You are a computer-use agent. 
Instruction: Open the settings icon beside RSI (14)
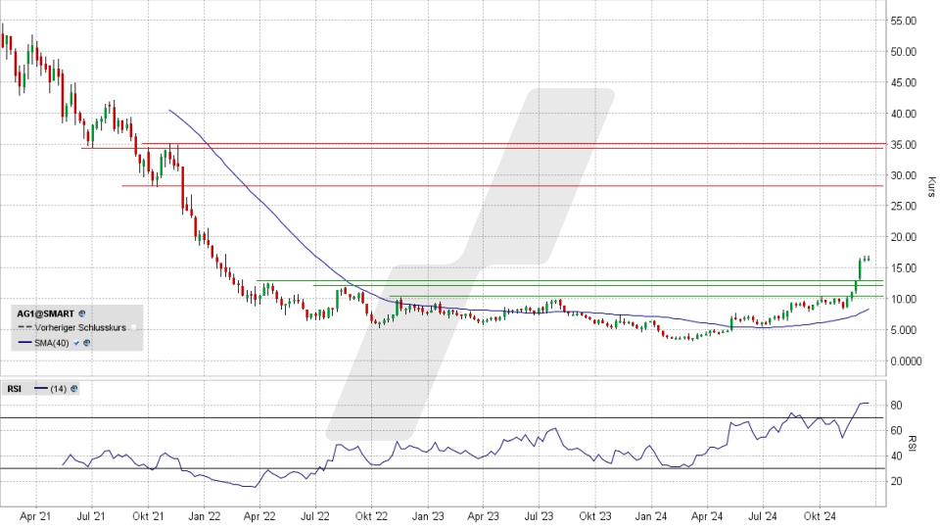tap(73, 389)
